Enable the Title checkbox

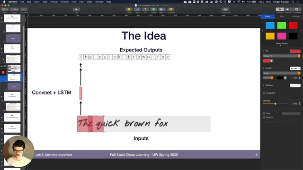[264, 113]
